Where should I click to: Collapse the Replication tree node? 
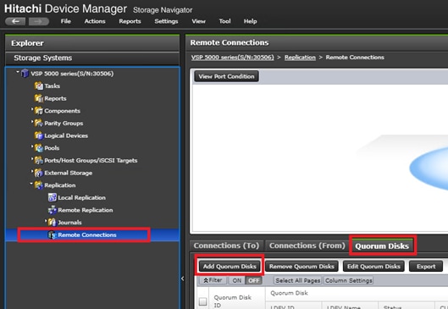pos(31,184)
